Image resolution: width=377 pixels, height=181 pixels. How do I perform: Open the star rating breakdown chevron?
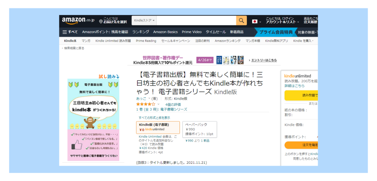pyautogui.click(x=158, y=104)
